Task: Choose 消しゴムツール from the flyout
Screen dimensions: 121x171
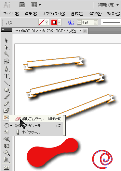Action: 36,119
